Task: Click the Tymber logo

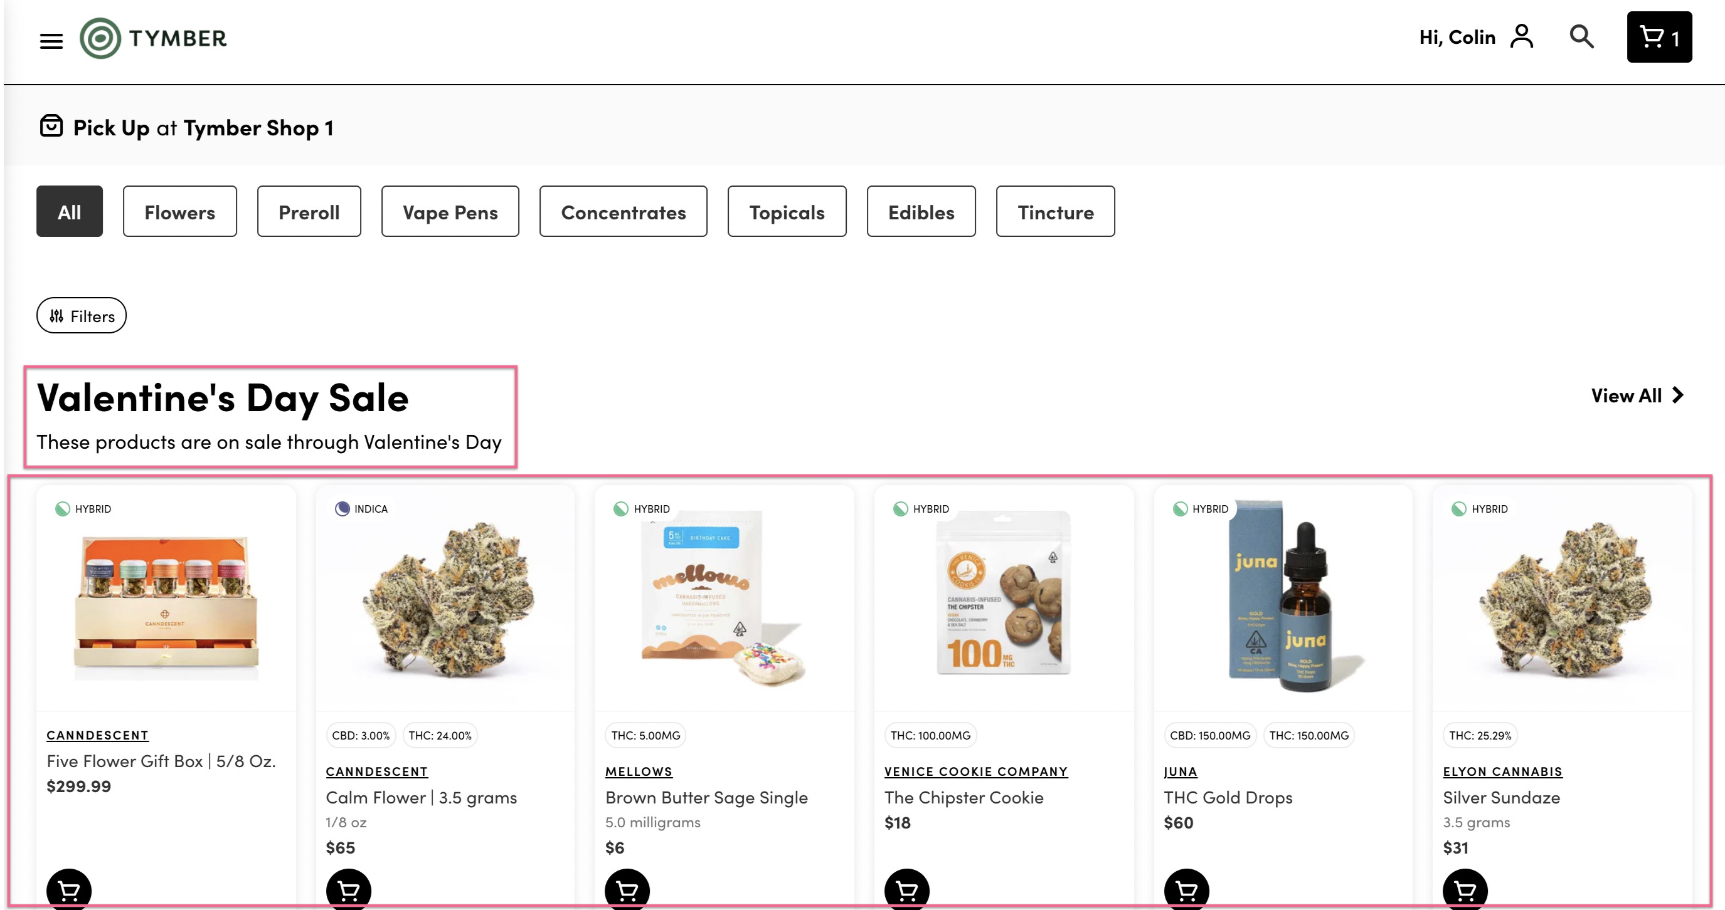Action: click(x=153, y=38)
